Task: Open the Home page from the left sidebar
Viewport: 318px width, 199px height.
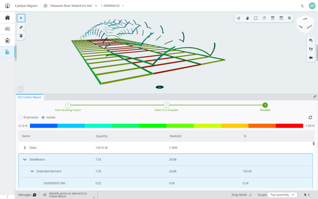Action: click(7, 18)
